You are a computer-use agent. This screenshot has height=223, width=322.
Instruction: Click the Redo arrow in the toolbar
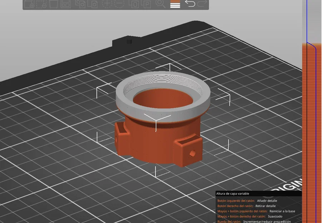(202, 4)
